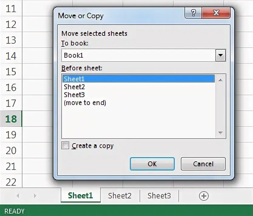The image size is (253, 216).
Task: Close the Move or Copy dialog
Action: (x=216, y=13)
